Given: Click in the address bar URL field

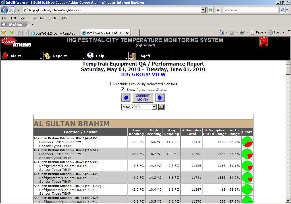Looking at the screenshot, I should click(x=112, y=10).
